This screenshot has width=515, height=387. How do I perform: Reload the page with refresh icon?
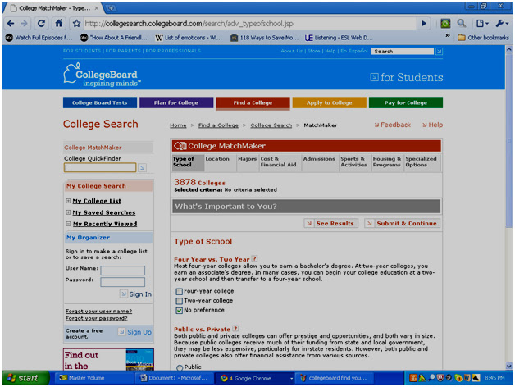pos(41,24)
